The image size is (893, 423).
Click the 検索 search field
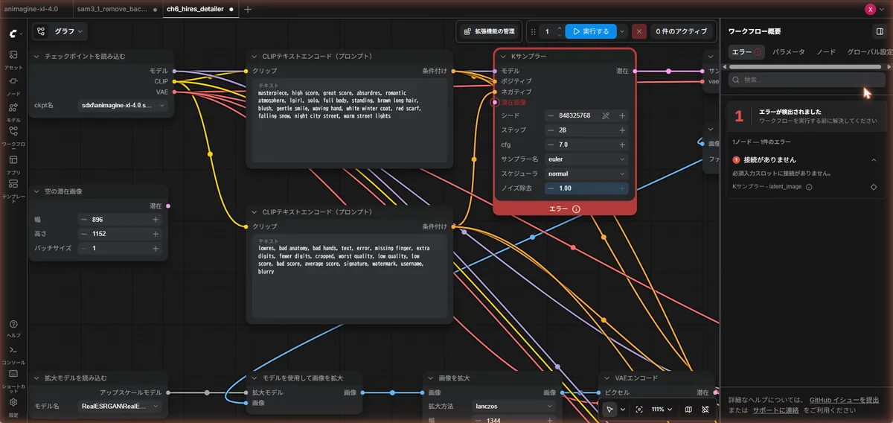(807, 80)
